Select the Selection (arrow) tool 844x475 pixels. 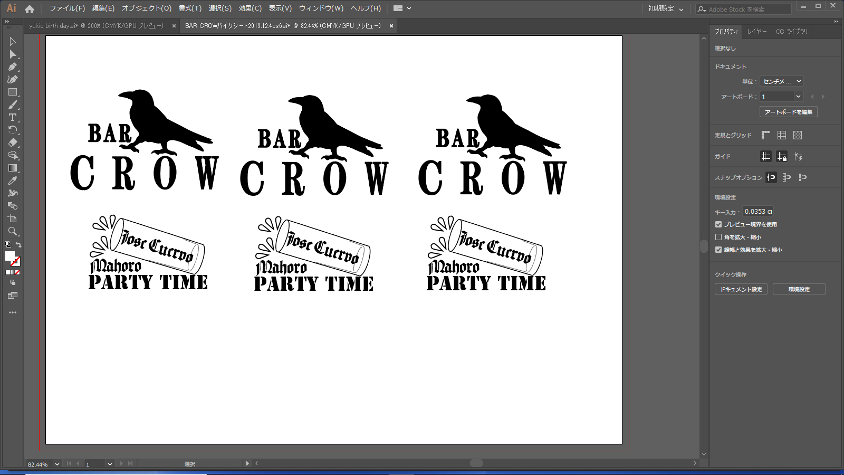13,42
